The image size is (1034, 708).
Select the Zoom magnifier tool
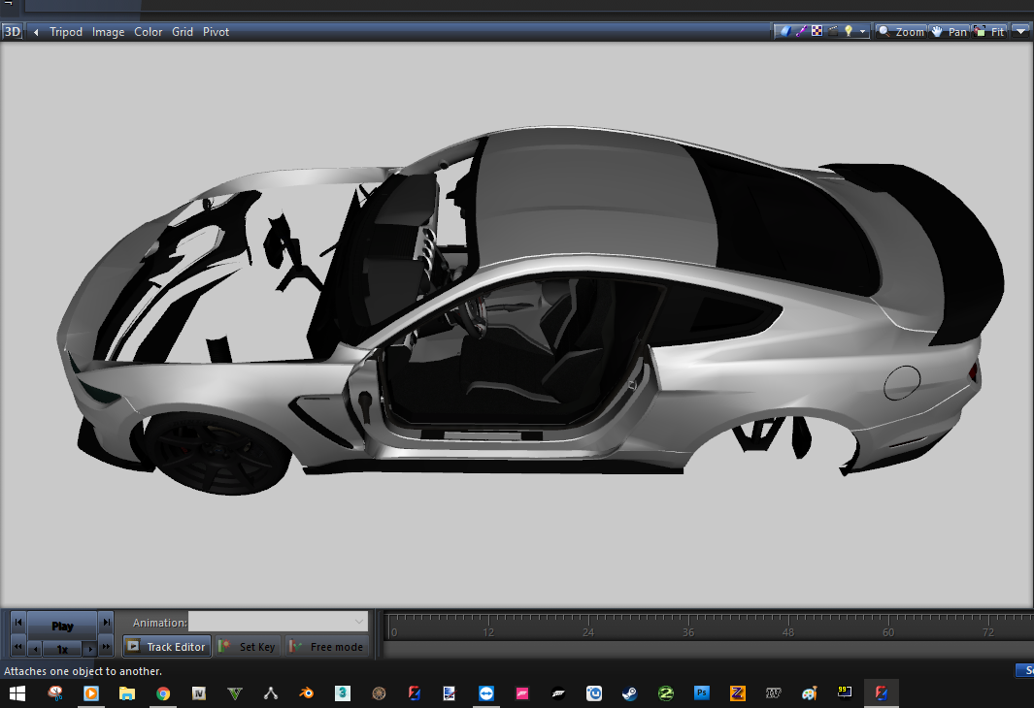pos(901,31)
